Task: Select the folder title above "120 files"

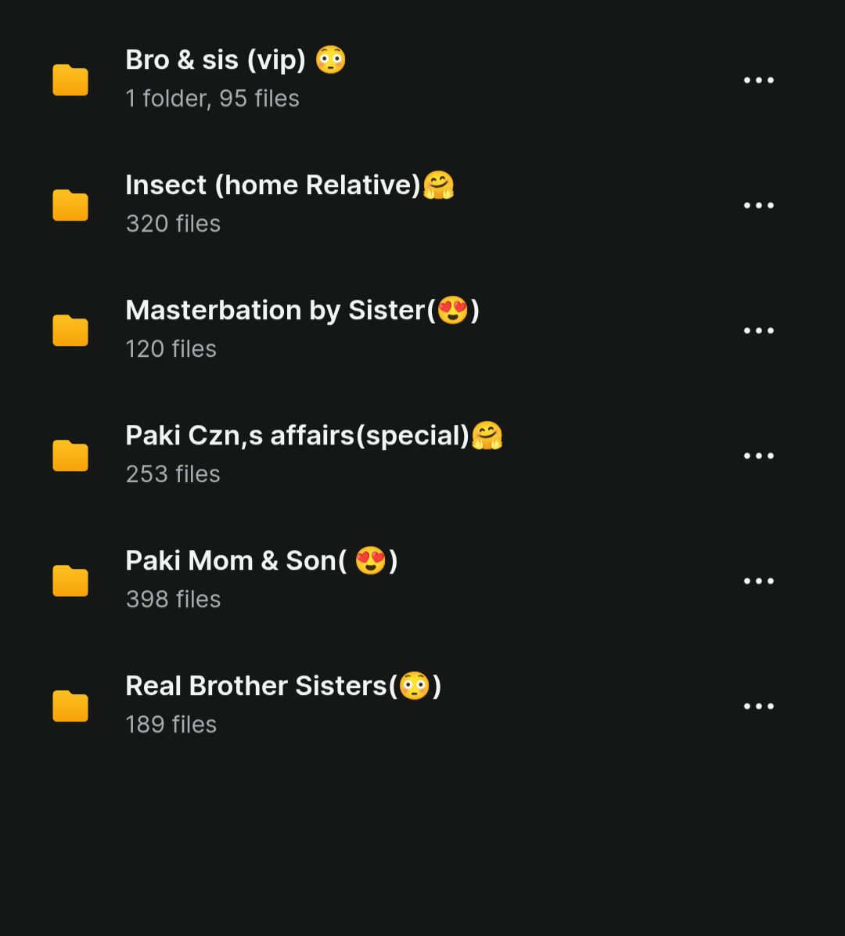Action: pyautogui.click(x=302, y=311)
